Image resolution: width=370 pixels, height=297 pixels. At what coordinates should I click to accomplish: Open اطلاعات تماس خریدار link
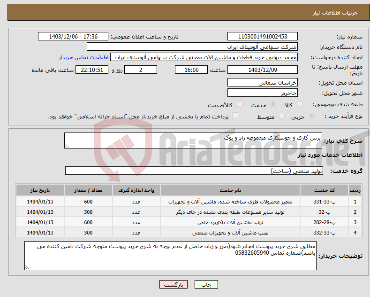click(83, 57)
